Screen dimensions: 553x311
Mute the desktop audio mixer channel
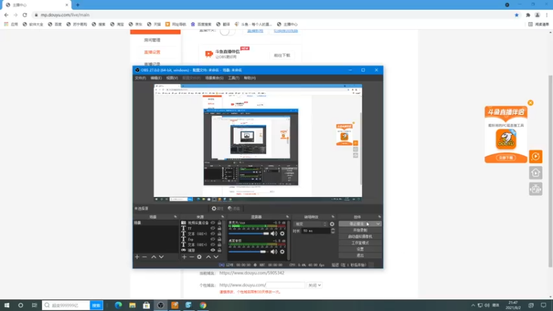(x=274, y=252)
